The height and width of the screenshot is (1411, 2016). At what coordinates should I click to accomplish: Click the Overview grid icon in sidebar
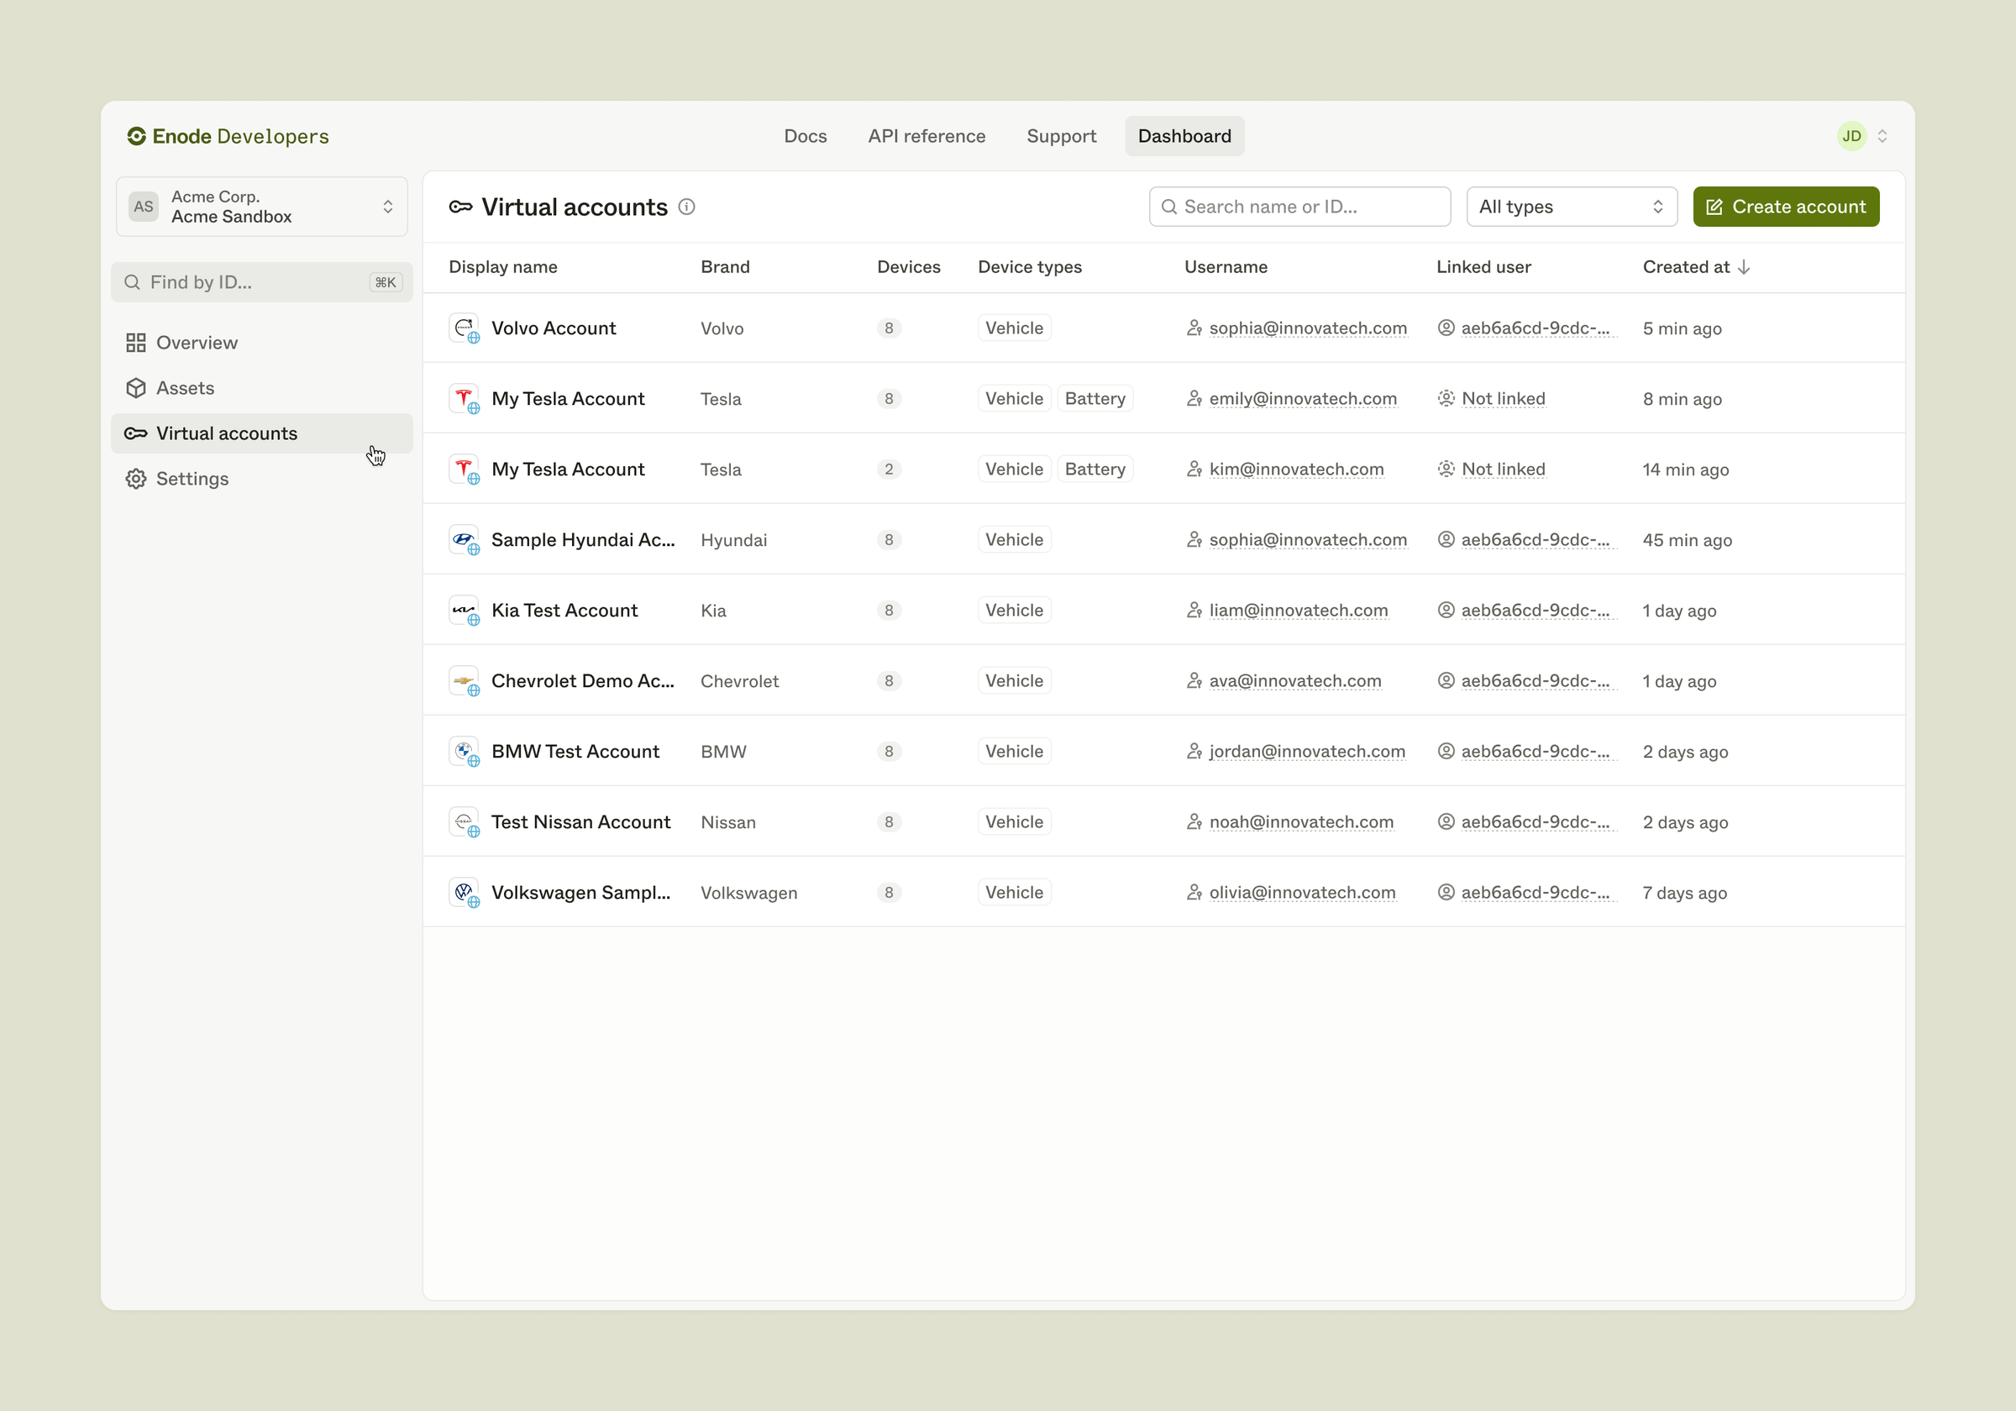(x=136, y=343)
